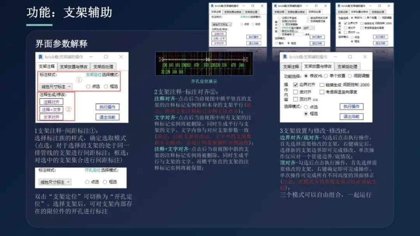Click Revit logo in small 修改HL thumbnail dialog
The height and width of the screenshot is (236, 420).
click(339, 5)
